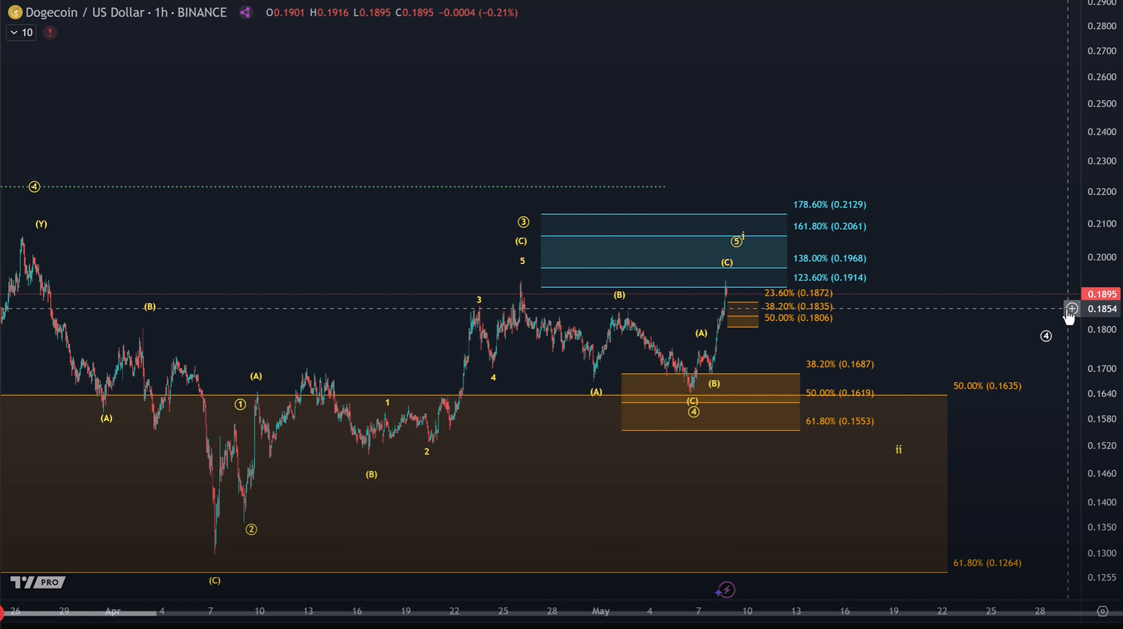The image size is (1123, 629).
Task: Select the 123.60% (0.1914) Fibonacci label
Action: (x=830, y=278)
